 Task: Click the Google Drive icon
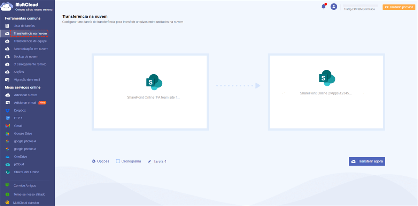(x=8, y=133)
